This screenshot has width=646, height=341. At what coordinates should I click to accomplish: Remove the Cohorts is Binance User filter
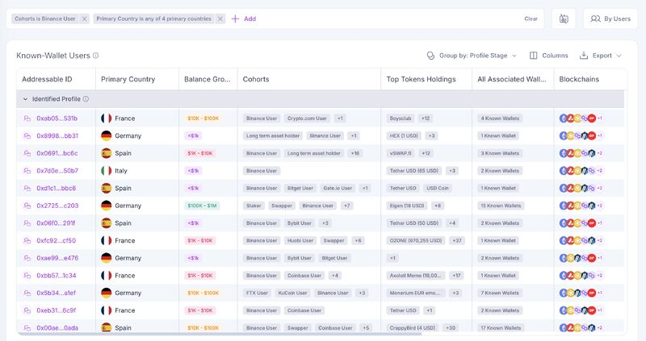[84, 19]
